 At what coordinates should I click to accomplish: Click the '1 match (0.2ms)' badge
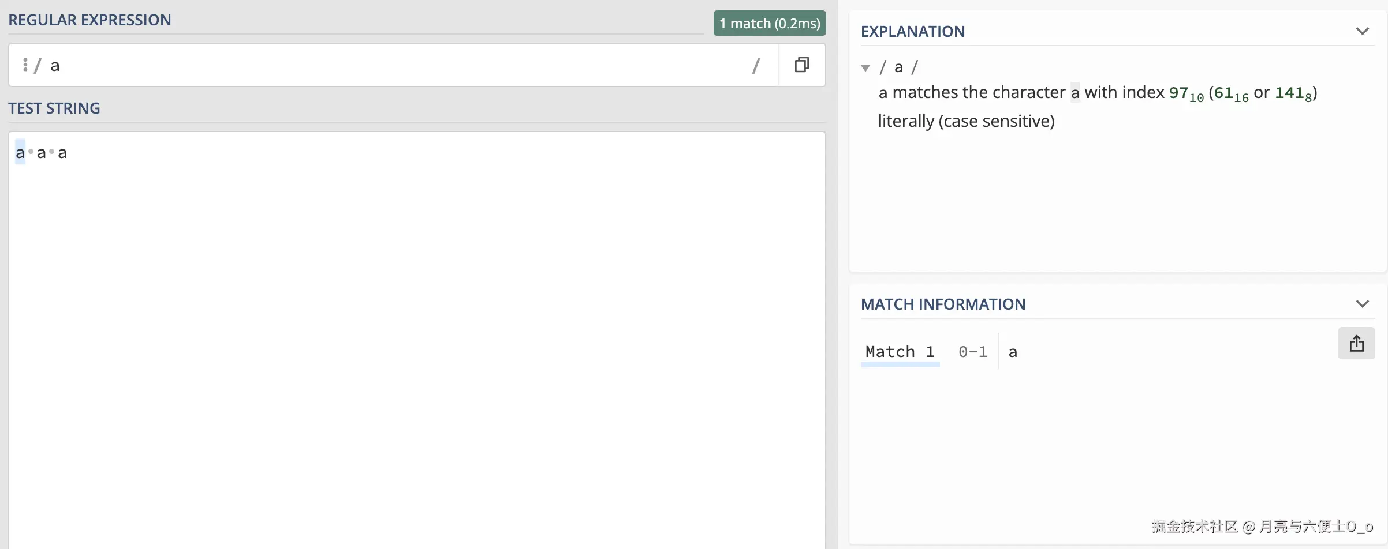[x=769, y=24]
